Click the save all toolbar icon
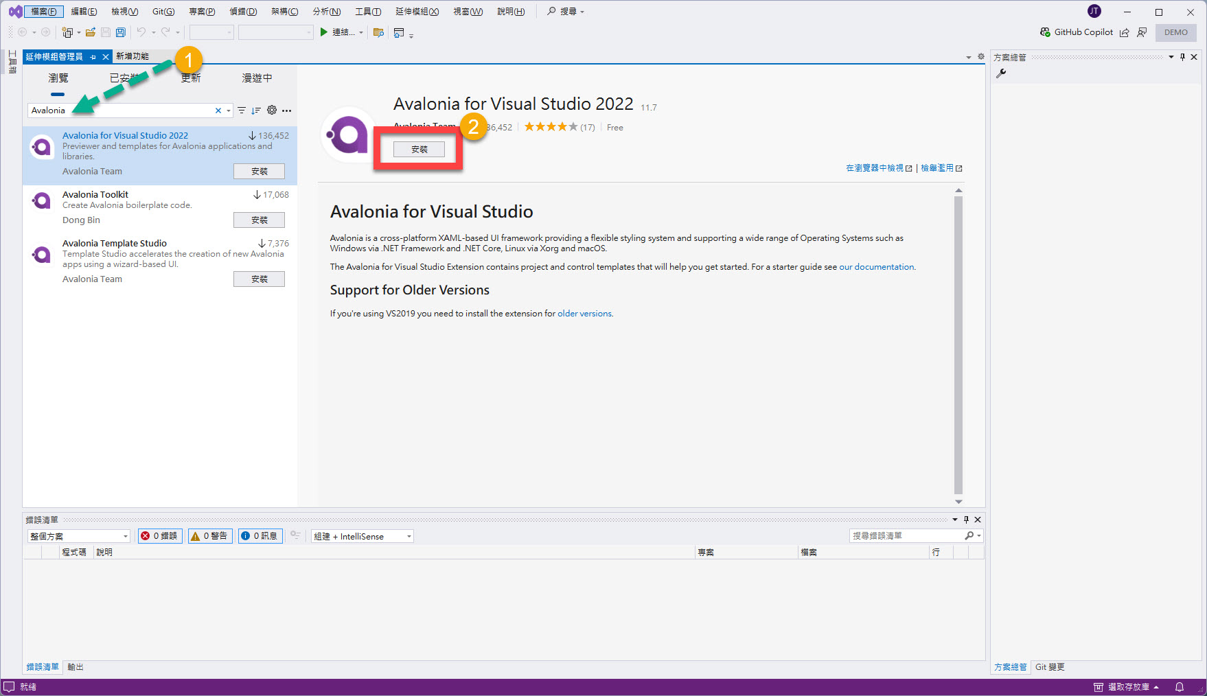Viewport: 1207px width, 696px height. click(121, 32)
